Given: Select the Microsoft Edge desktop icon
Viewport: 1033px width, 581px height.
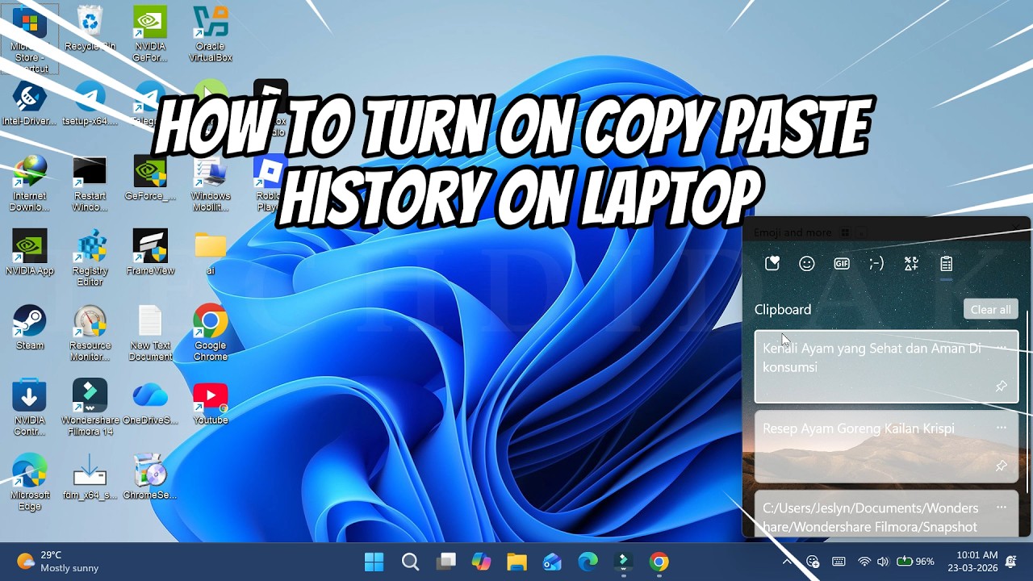Looking at the screenshot, I should click(x=30, y=483).
